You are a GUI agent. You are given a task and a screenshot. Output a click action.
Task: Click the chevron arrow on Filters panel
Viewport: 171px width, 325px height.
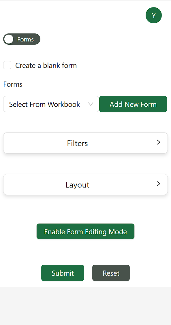[159, 142]
